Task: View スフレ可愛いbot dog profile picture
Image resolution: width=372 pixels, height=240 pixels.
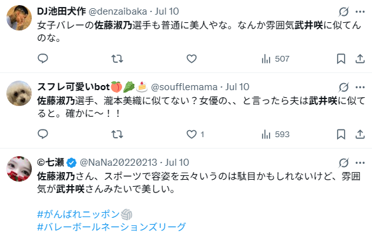Action: pos(19,93)
